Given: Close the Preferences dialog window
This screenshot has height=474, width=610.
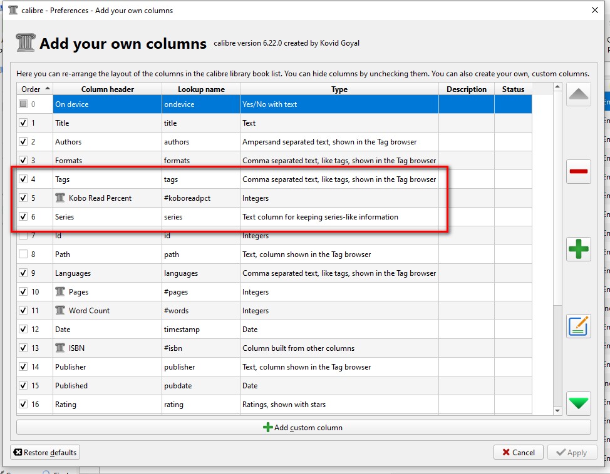Looking at the screenshot, I should [x=595, y=10].
